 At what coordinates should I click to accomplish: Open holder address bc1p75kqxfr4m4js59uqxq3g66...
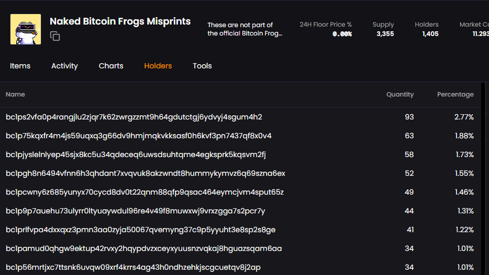point(138,136)
